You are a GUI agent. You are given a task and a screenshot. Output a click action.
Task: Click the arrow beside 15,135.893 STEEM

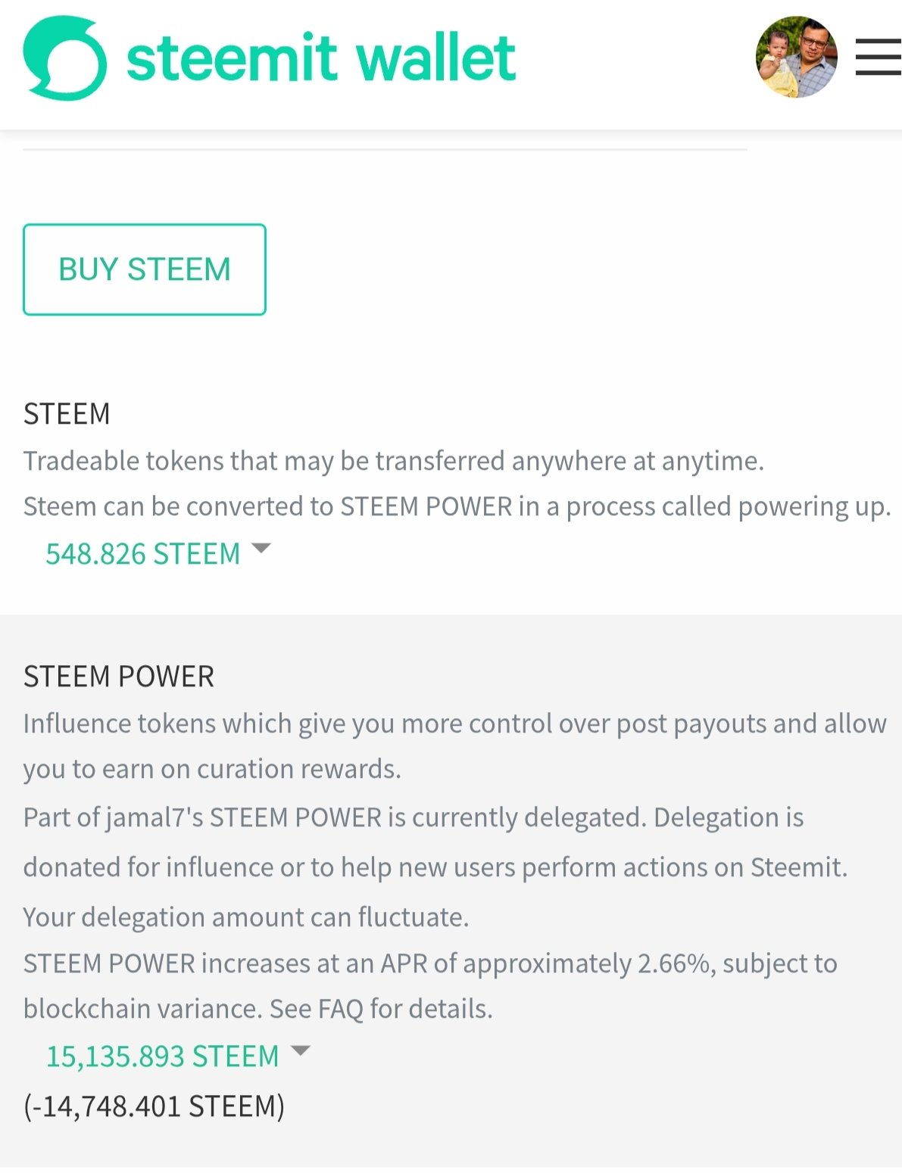pos(301,1050)
